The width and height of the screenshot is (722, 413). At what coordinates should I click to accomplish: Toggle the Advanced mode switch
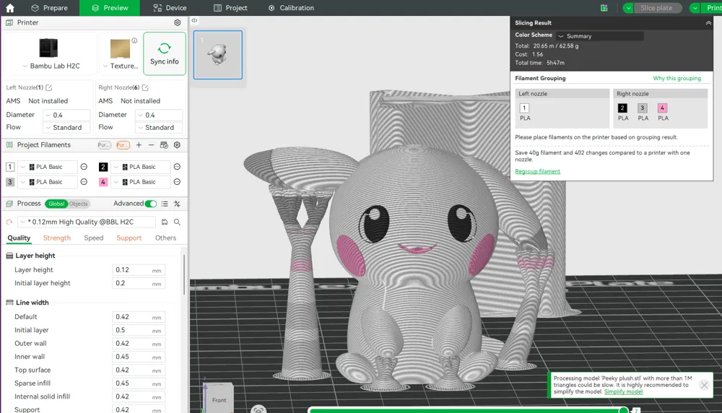click(x=151, y=204)
